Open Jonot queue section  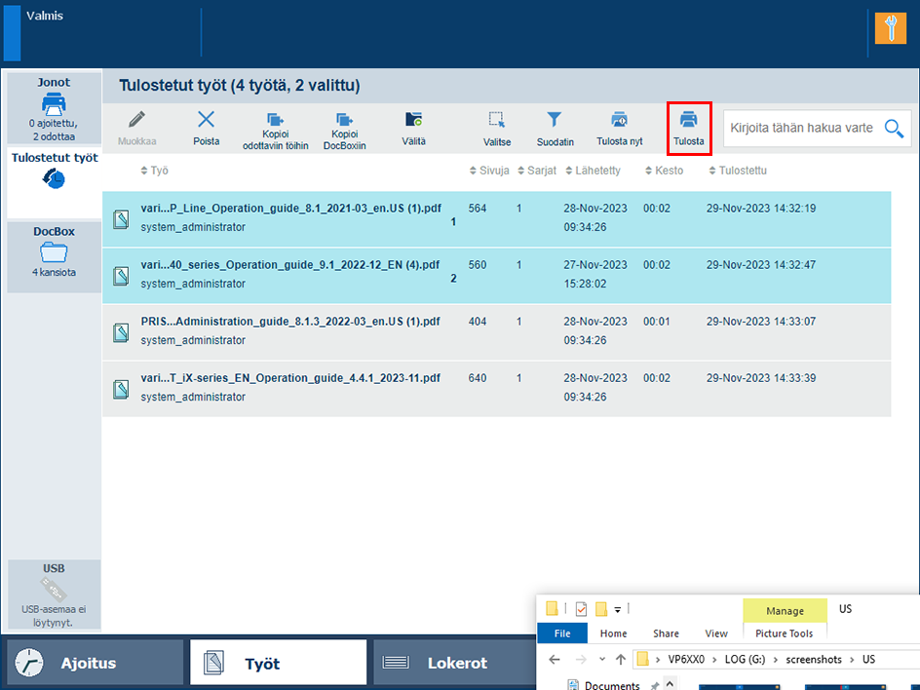tap(54, 108)
